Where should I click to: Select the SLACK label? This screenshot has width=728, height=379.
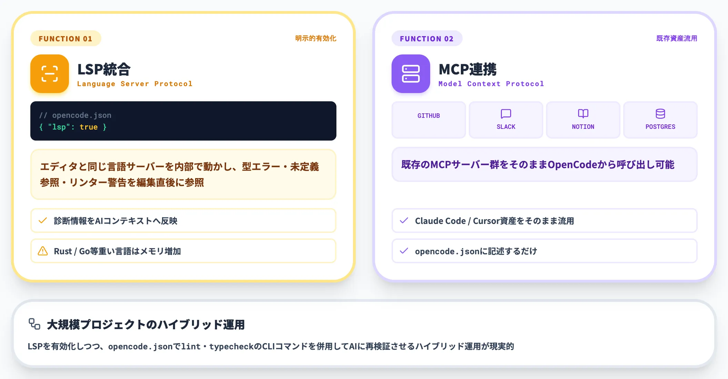[506, 127]
